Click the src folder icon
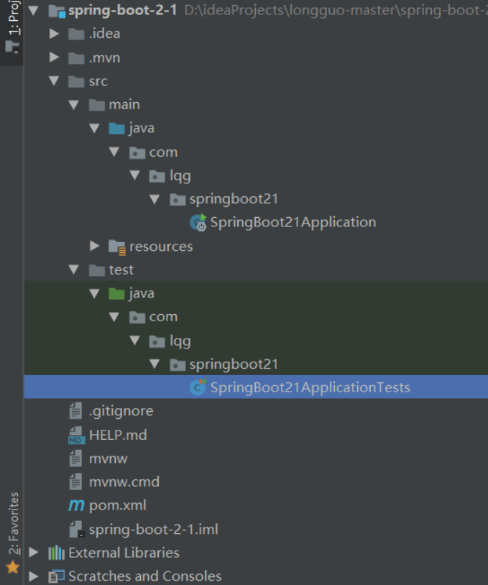The width and height of the screenshot is (488, 585). pos(76,82)
